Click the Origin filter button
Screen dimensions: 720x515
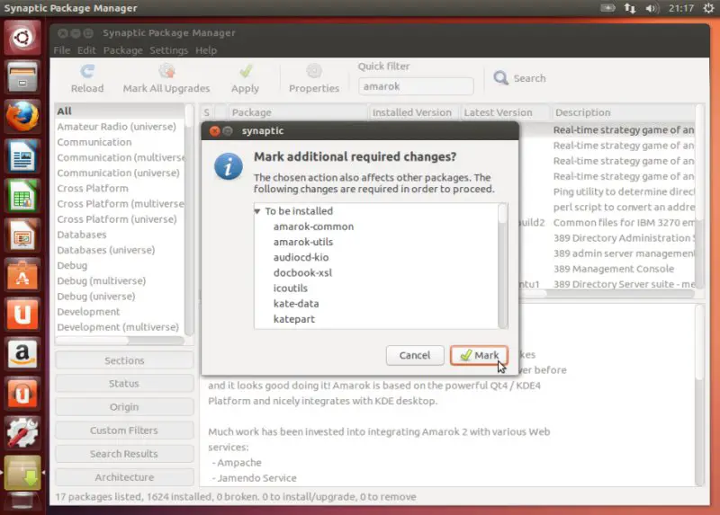click(x=124, y=407)
